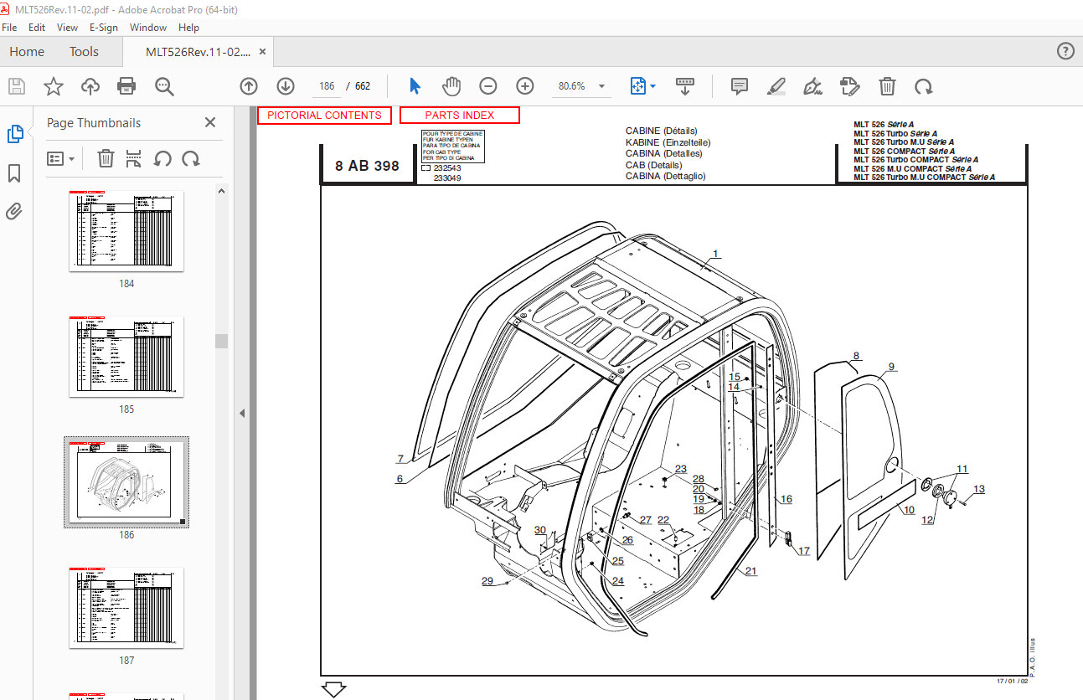The height and width of the screenshot is (700, 1083).
Task: Show Page Thumbnails sidebar panel icon
Action: click(x=15, y=134)
